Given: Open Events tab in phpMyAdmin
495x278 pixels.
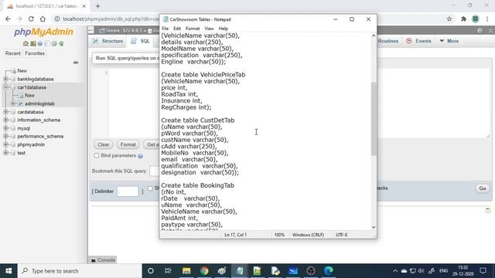Looking at the screenshot, I should click(x=418, y=41).
